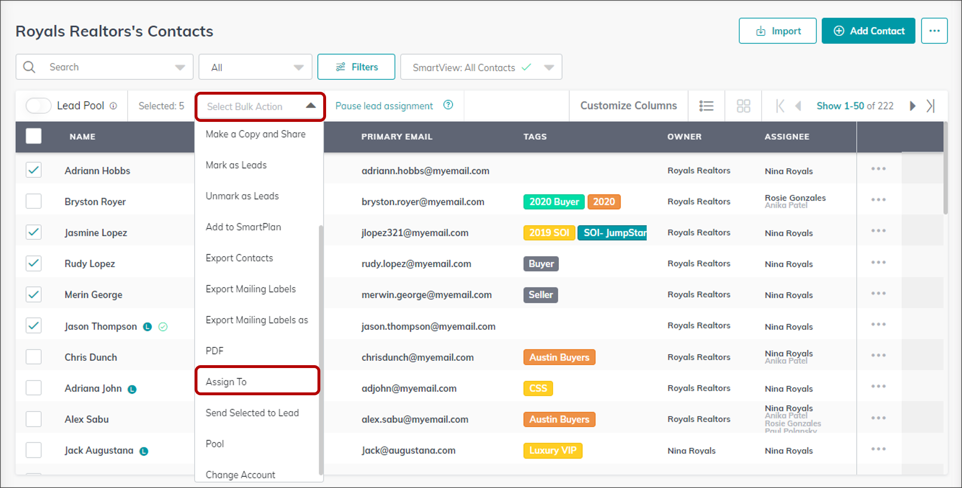Open Adriann Hobbs contact
The width and height of the screenshot is (962, 488).
click(97, 171)
